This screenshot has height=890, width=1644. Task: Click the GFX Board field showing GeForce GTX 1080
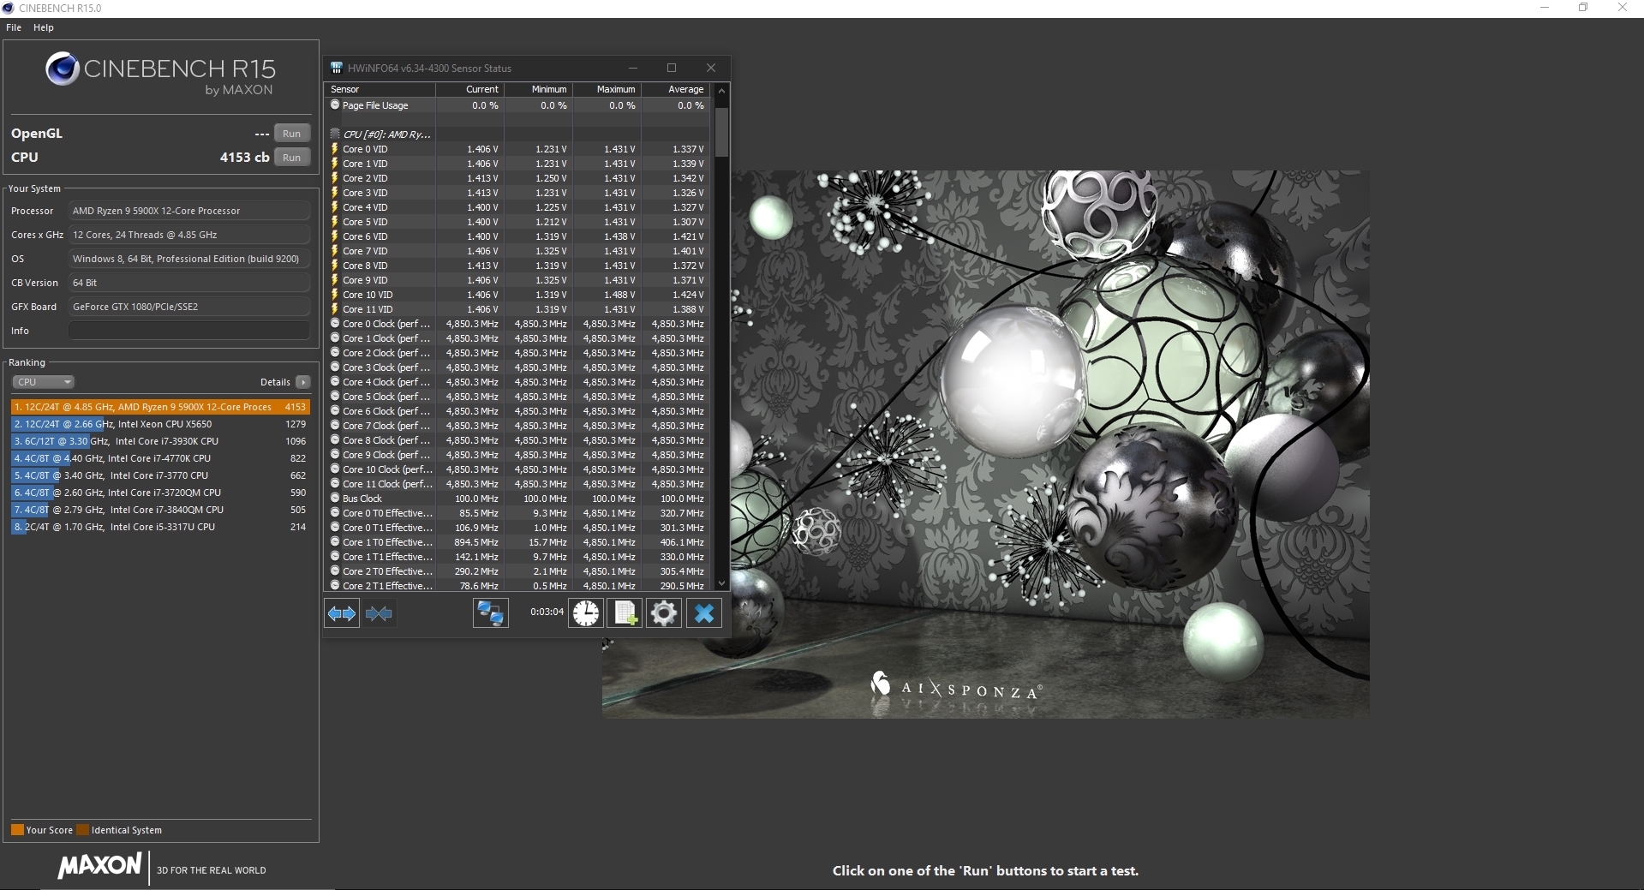coord(189,307)
